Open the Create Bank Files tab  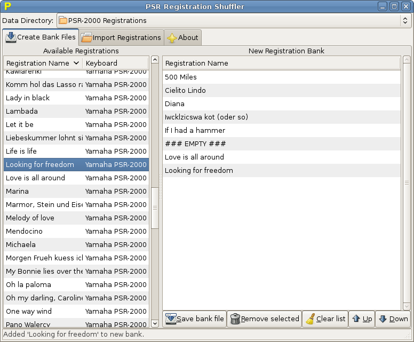tap(41, 37)
